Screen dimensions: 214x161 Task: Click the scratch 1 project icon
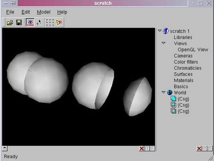coord(166,31)
